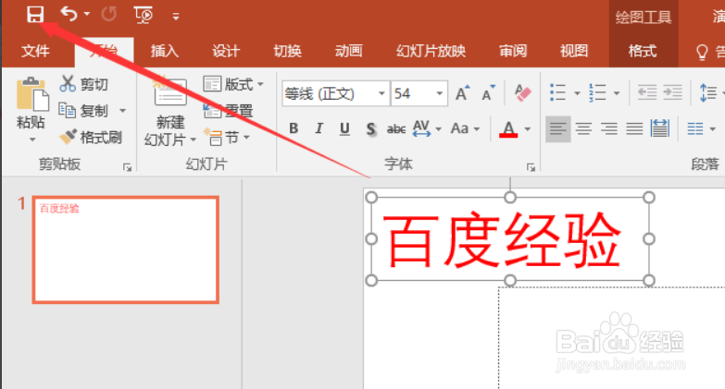Image resolution: width=725 pixels, height=389 pixels.
Task: Apply the red font color A
Action: point(508,128)
